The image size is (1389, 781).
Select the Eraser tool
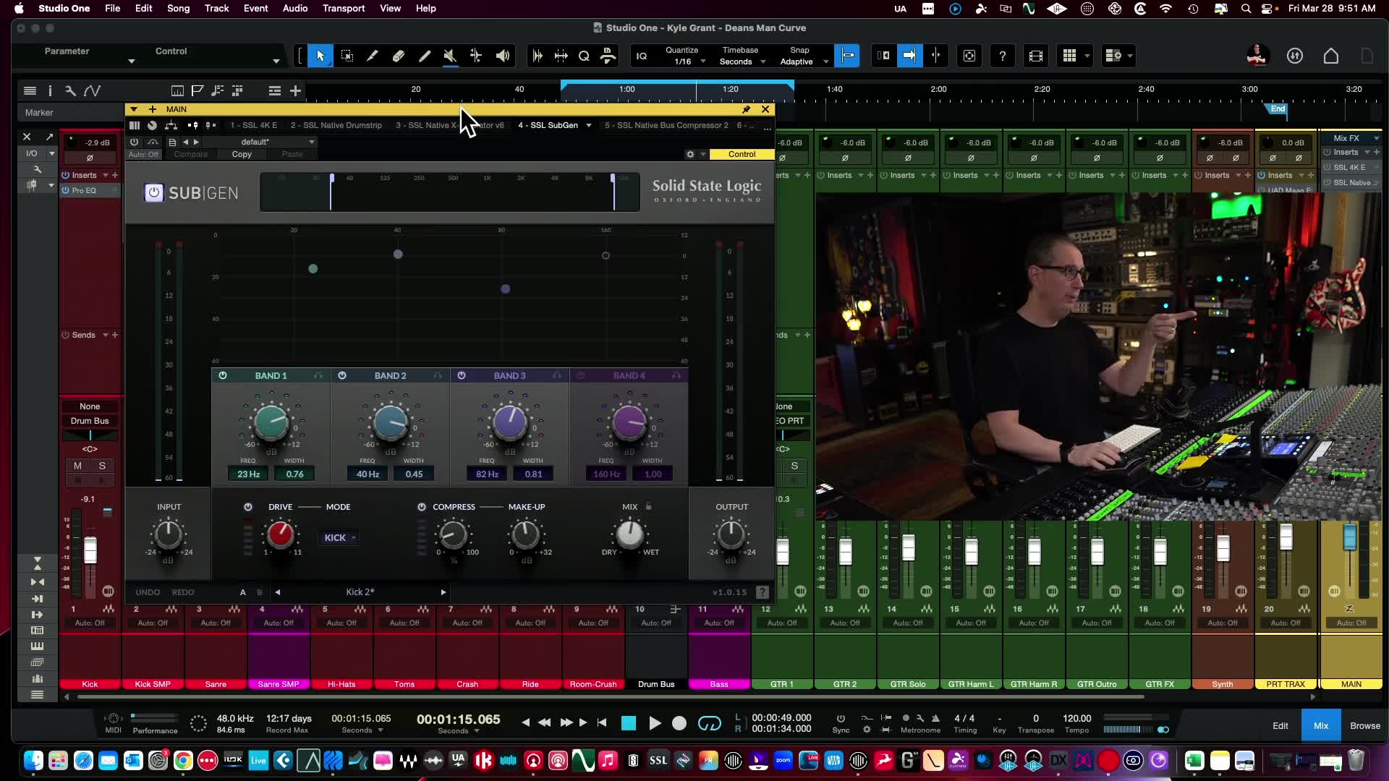point(399,56)
